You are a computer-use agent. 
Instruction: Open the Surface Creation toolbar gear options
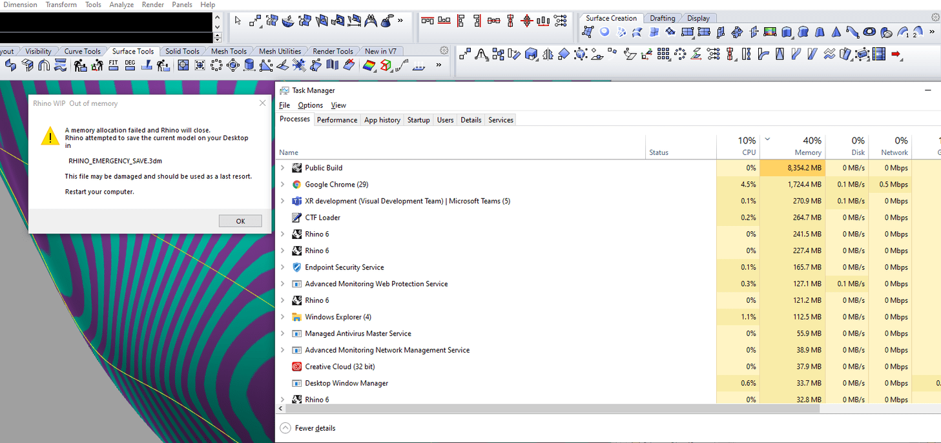(x=936, y=17)
